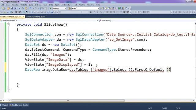
Task: Click the Copy icon in toolbar
Action: 23,8
